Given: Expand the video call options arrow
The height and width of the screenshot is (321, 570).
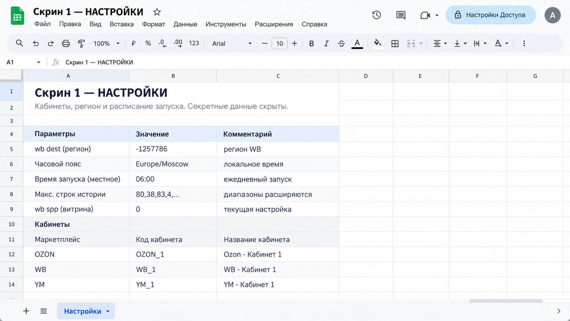Looking at the screenshot, I should [x=437, y=15].
